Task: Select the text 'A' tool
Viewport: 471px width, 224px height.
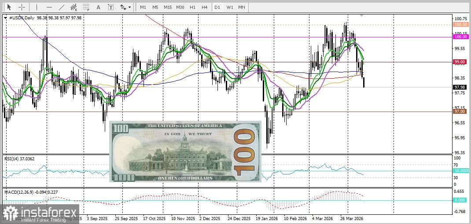Action: [x=98, y=7]
